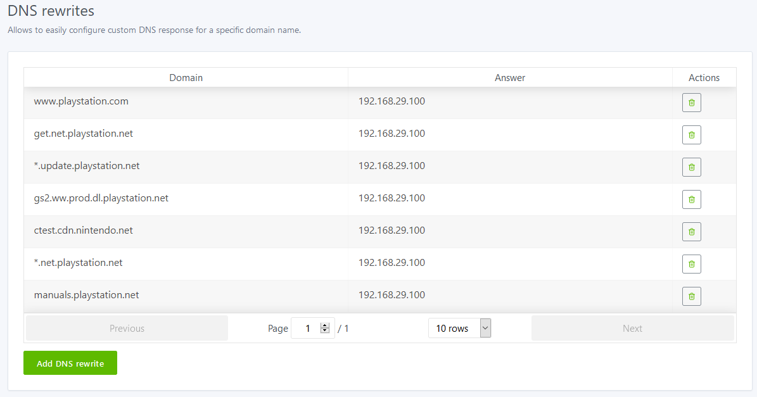Go to the Previous page
Screen dimensions: 757x397
point(127,329)
